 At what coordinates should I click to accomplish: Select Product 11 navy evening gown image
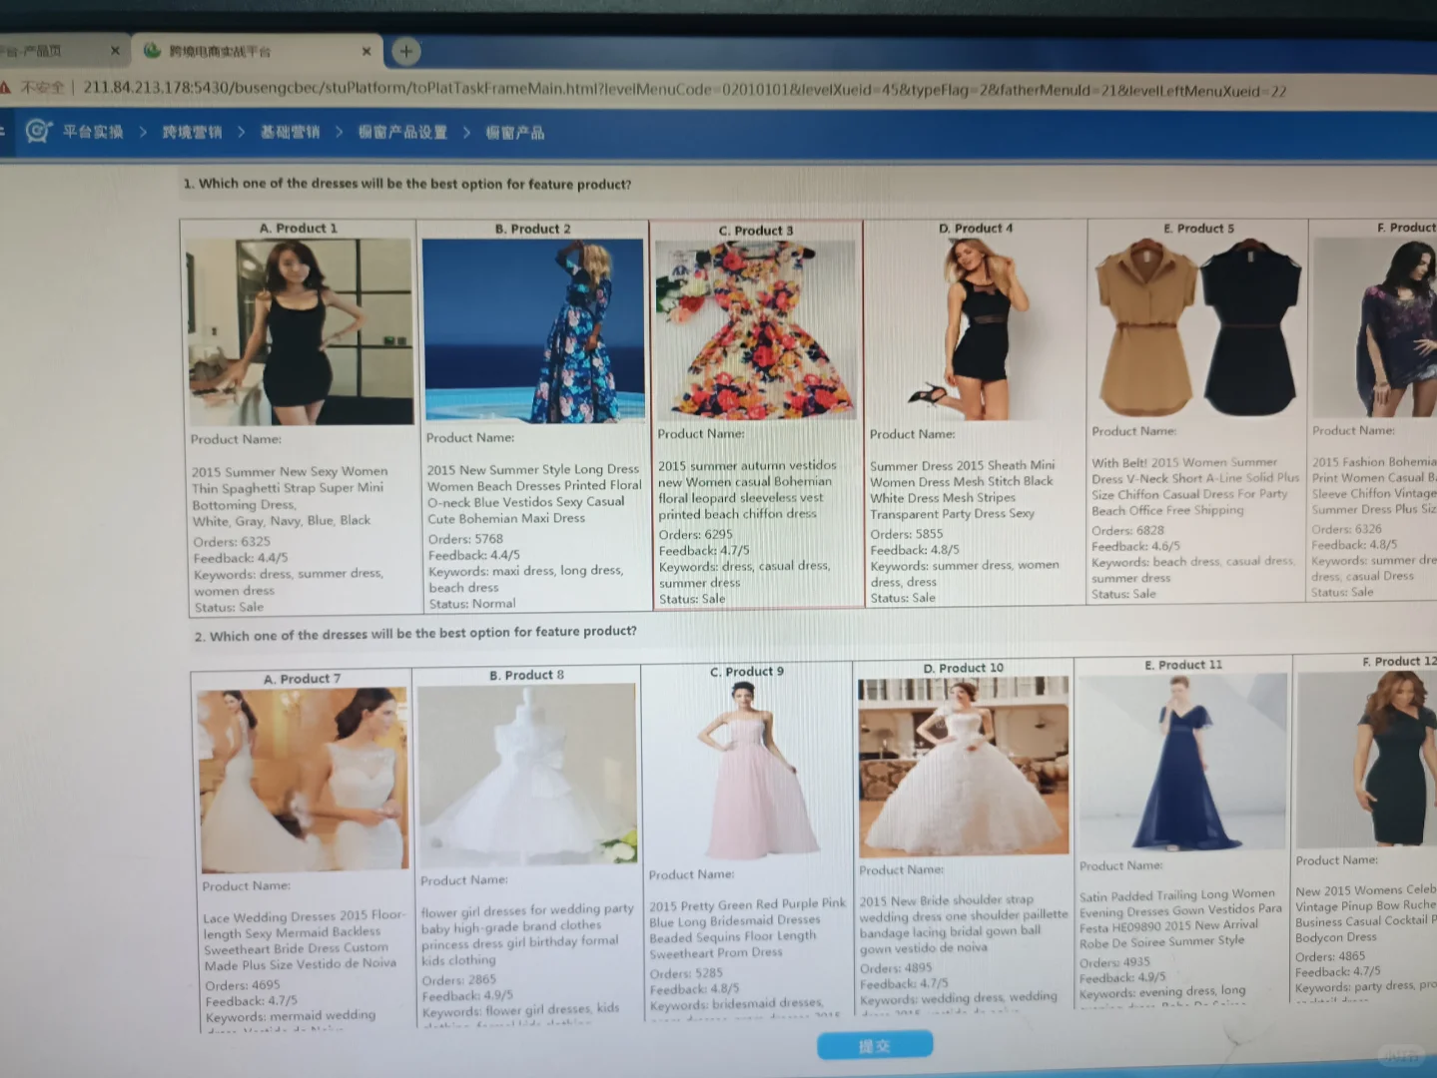(1182, 762)
